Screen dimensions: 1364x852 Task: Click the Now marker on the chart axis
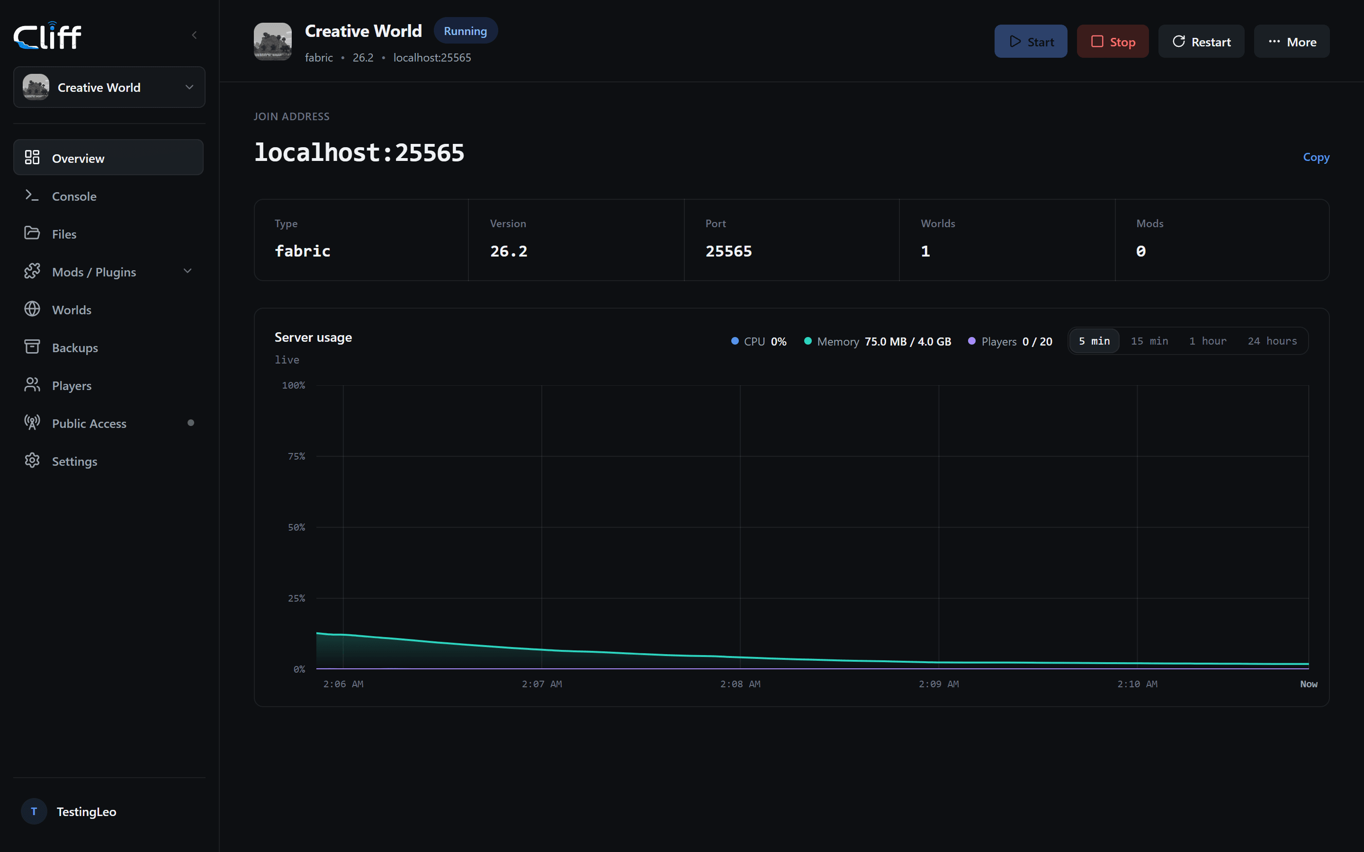tap(1309, 684)
